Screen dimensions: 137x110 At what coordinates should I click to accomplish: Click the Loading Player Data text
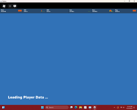tap(28, 97)
